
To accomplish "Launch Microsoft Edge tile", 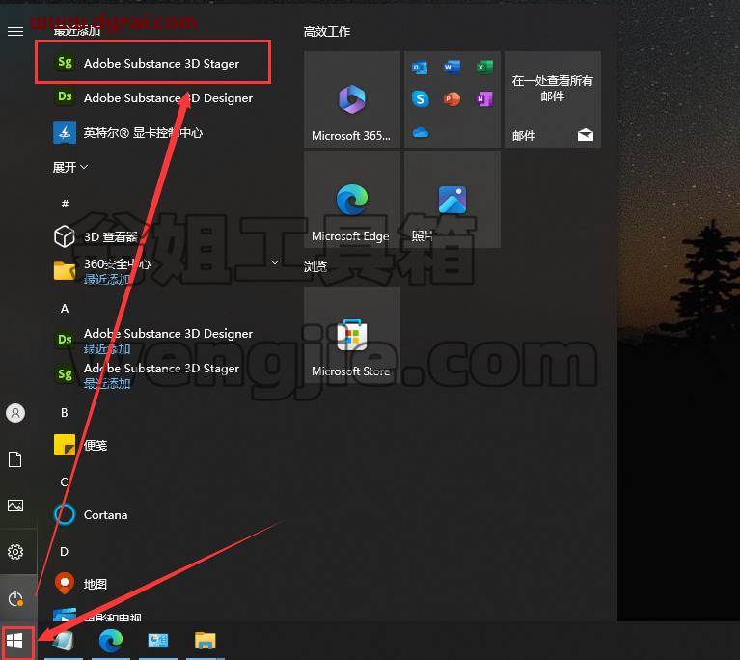I will pyautogui.click(x=351, y=200).
